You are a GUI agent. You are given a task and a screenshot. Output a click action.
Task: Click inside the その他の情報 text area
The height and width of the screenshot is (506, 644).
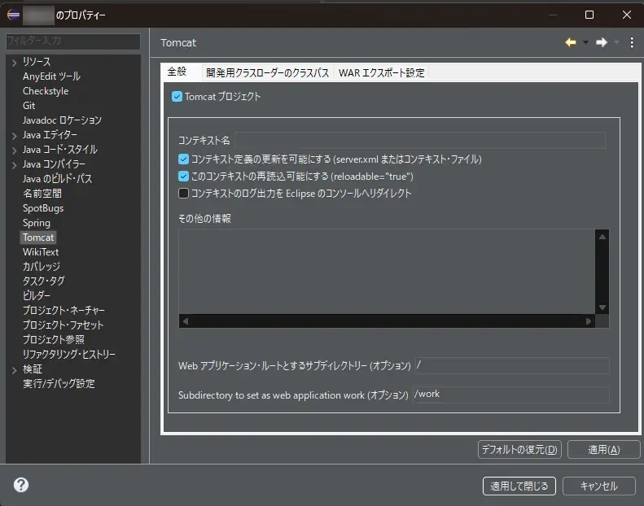(x=387, y=272)
